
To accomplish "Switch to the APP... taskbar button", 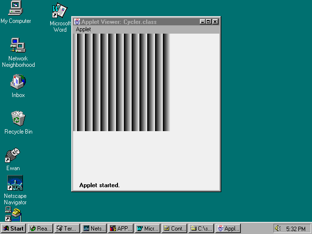I will coord(121,229).
